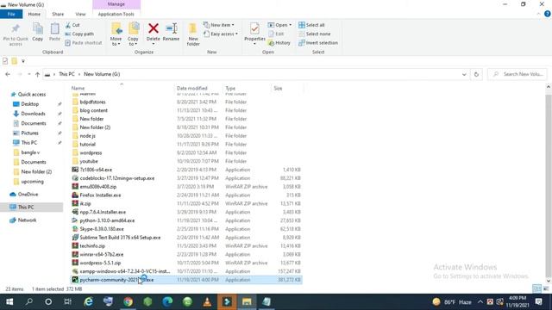Open the Copy to dropdown

pyautogui.click(x=133, y=34)
